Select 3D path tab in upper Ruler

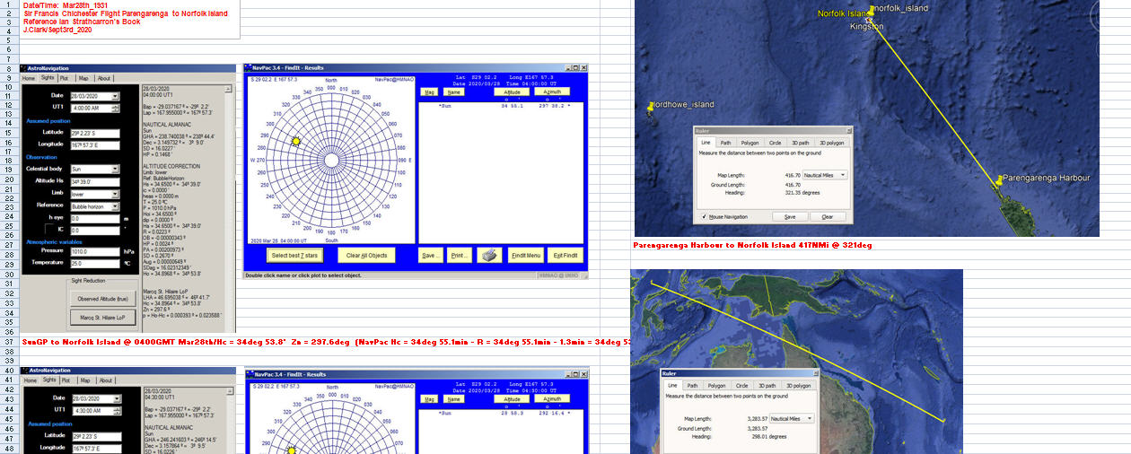click(801, 143)
